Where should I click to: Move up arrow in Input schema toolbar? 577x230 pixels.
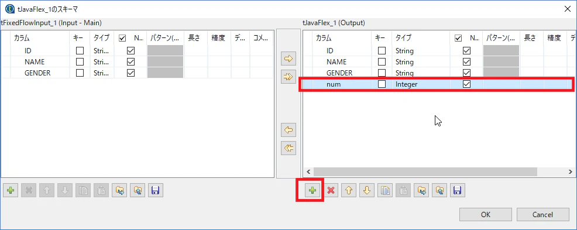pos(47,190)
